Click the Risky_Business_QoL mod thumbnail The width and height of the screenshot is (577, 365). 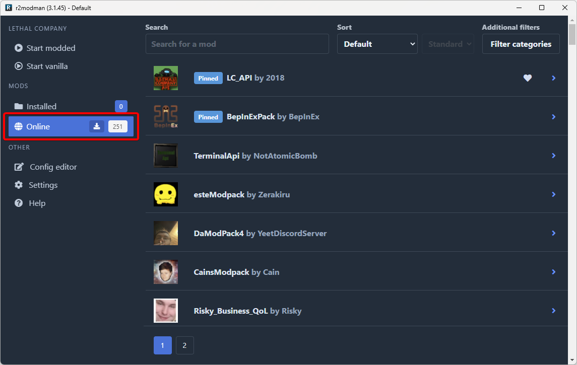pos(166,311)
